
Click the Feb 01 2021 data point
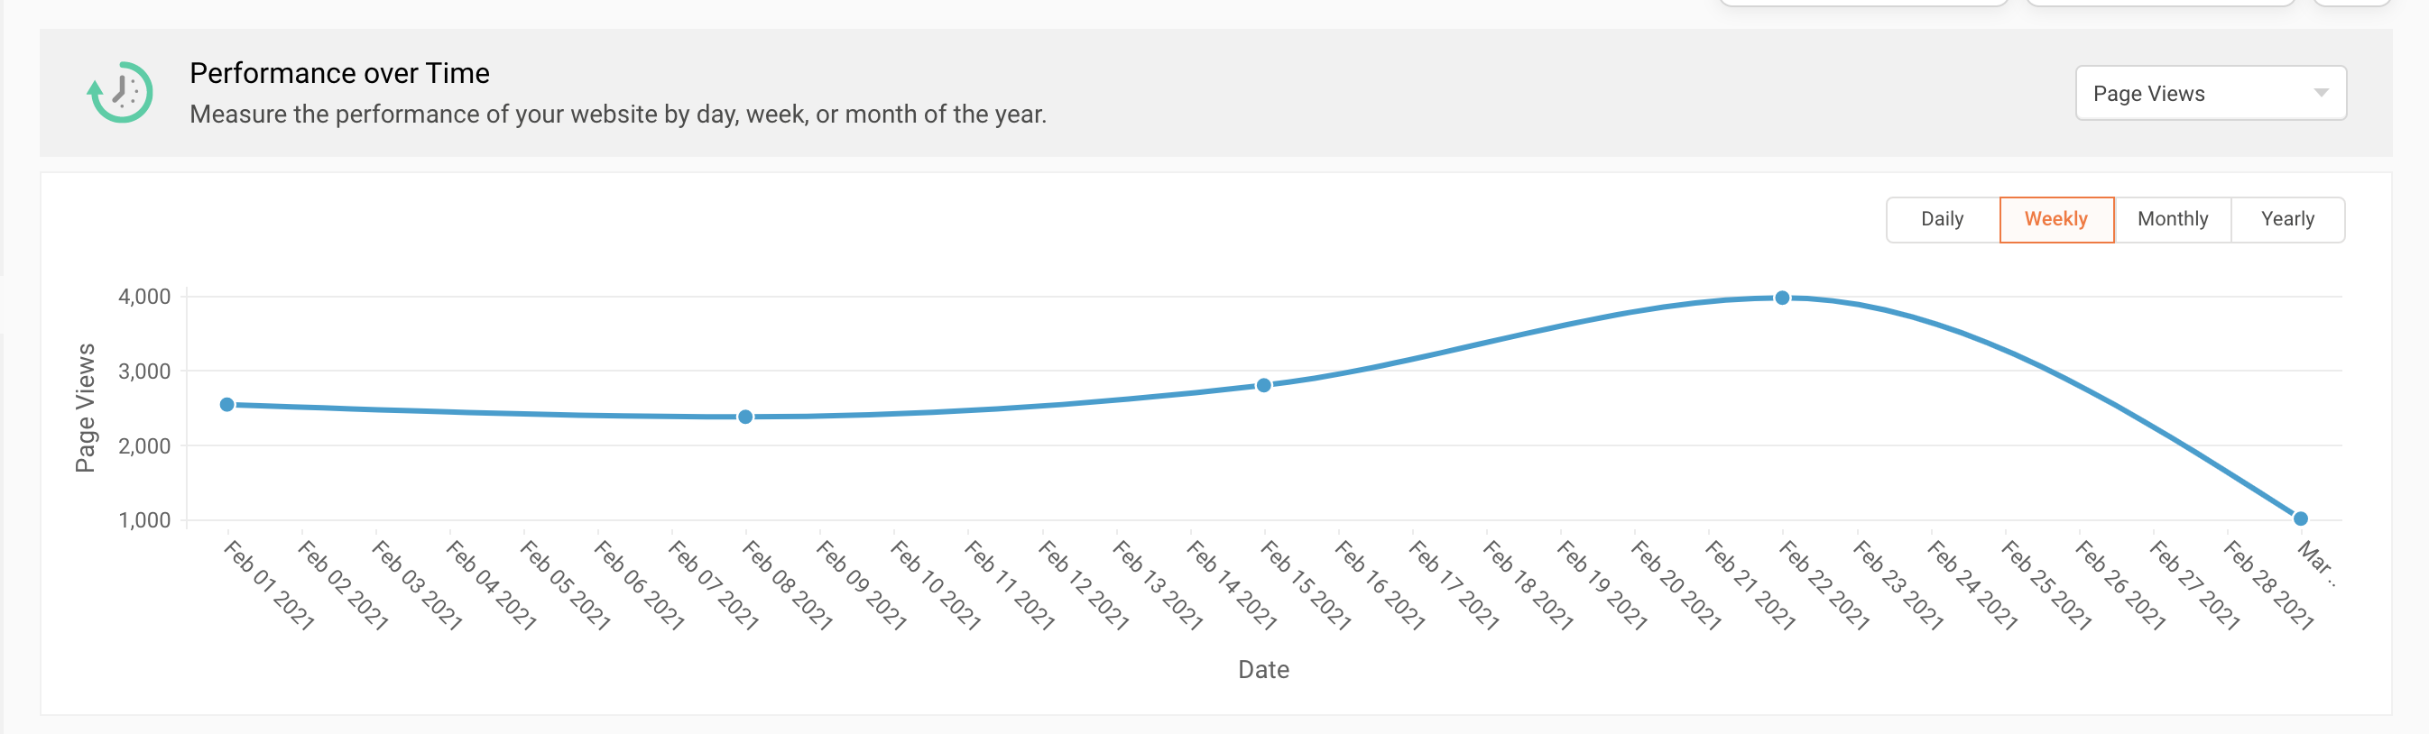pos(227,405)
